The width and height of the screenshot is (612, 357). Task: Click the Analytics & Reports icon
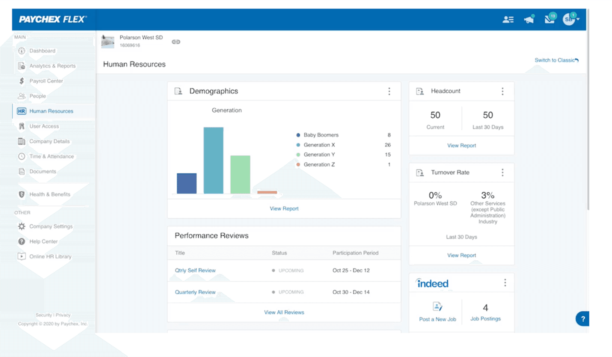click(22, 66)
